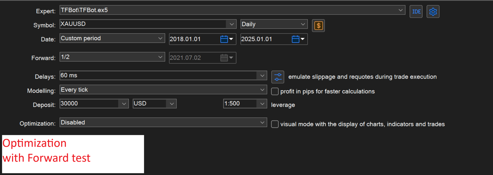The image size is (493, 175).
Task: Open the Custom period date dropdown
Action: (112, 38)
